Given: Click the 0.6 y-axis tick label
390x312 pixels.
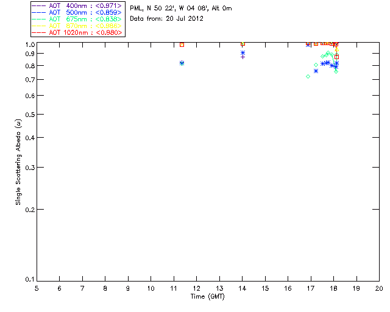Looking at the screenshot, I should [x=30, y=96].
